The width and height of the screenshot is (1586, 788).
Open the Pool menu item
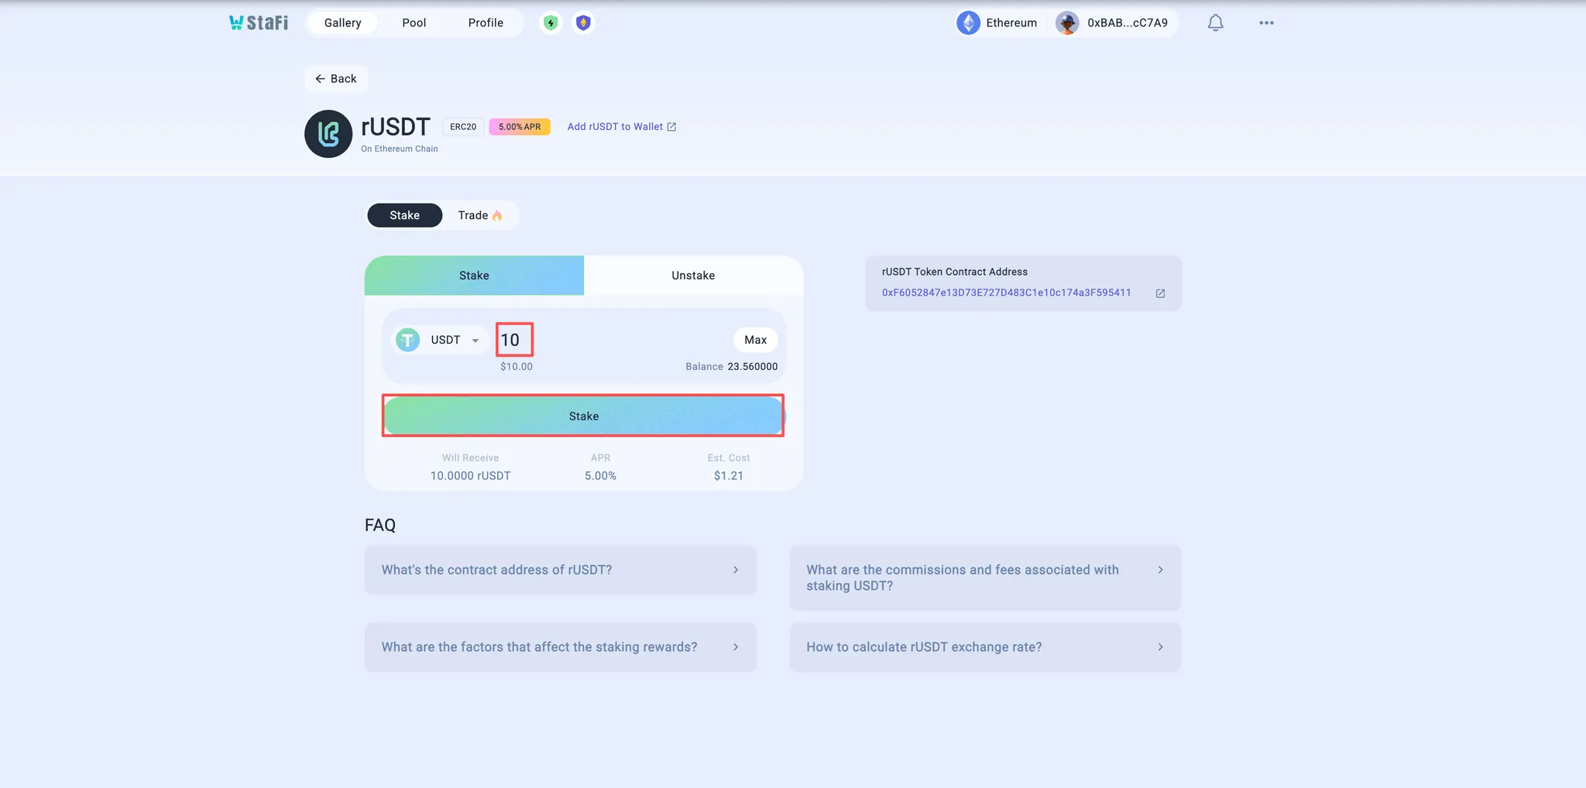[414, 23]
